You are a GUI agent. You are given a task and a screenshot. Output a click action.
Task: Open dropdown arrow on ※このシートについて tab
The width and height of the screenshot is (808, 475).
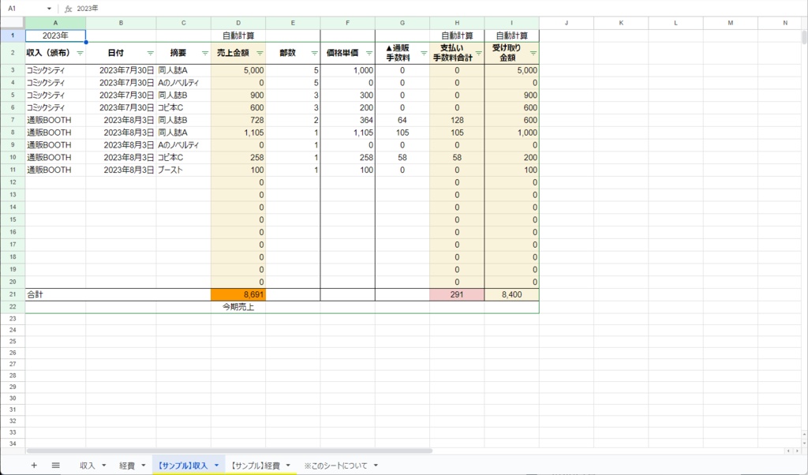click(x=376, y=466)
